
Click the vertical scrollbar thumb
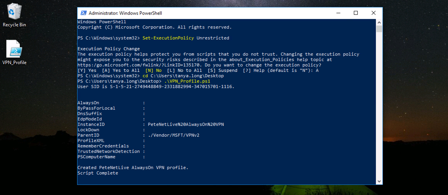click(x=379, y=29)
